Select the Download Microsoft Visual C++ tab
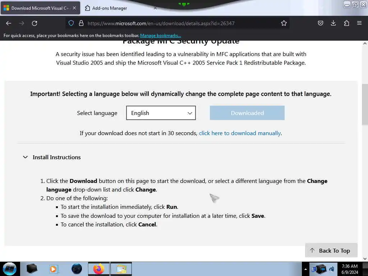368x276 pixels. click(40, 8)
